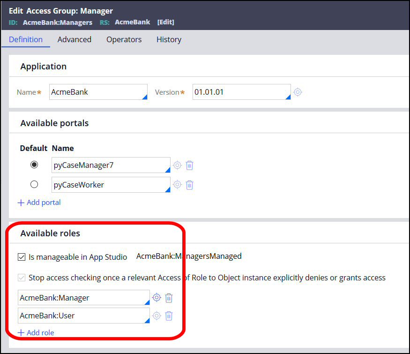Expand the Version field dropdown
This screenshot has height=354, width=410.
coord(288,97)
